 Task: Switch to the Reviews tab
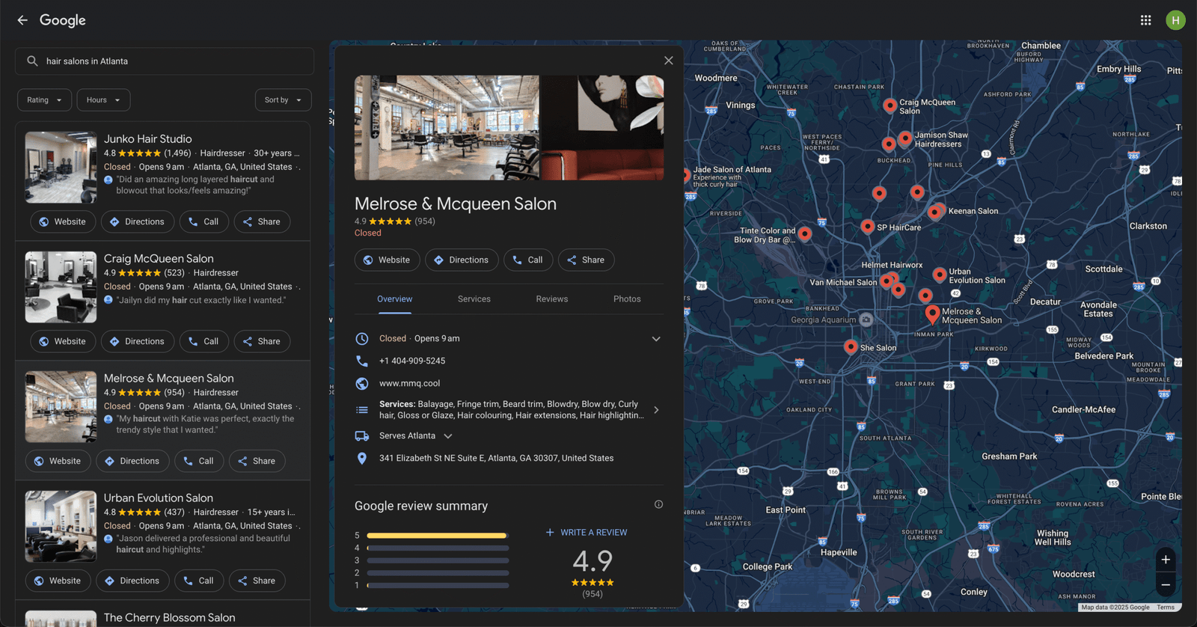coord(552,299)
